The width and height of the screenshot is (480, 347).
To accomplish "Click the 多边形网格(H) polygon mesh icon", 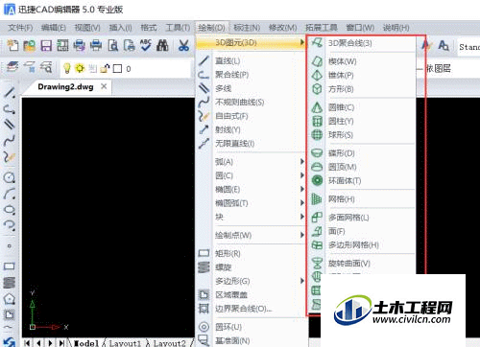I will click(x=317, y=245).
